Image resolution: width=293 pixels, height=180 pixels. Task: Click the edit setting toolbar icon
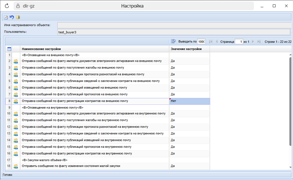6,17
